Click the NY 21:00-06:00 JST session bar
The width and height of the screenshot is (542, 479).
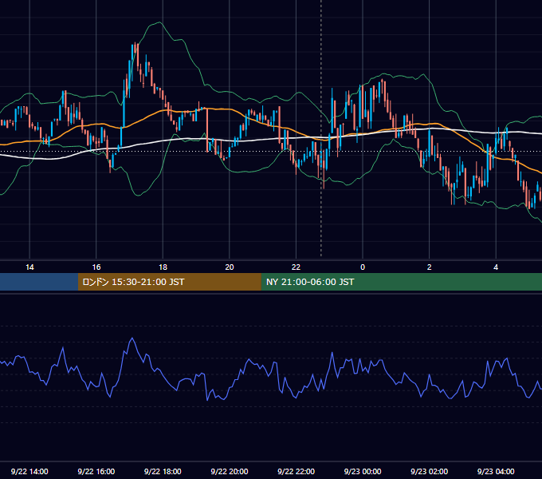401,282
